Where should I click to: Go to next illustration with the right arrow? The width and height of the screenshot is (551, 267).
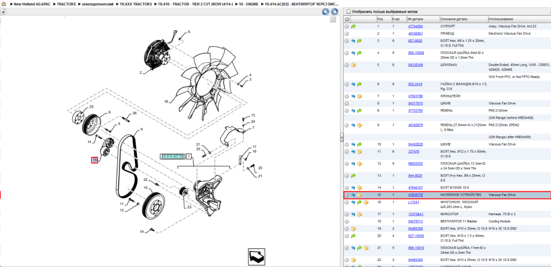334,12
